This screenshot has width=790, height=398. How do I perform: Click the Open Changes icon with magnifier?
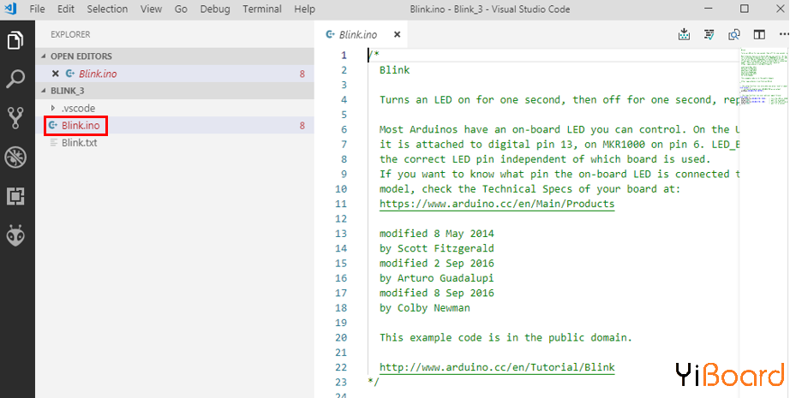[x=734, y=35]
